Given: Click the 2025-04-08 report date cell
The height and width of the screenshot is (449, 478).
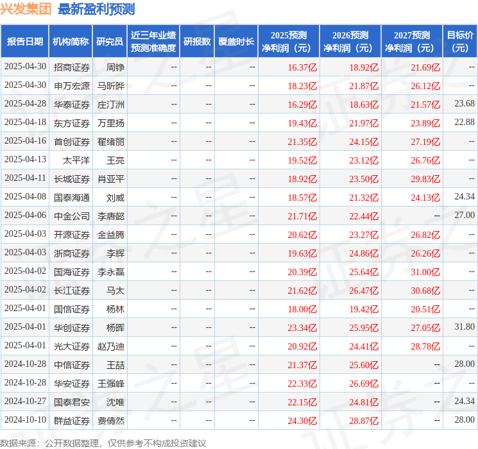Looking at the screenshot, I should pos(25,197).
